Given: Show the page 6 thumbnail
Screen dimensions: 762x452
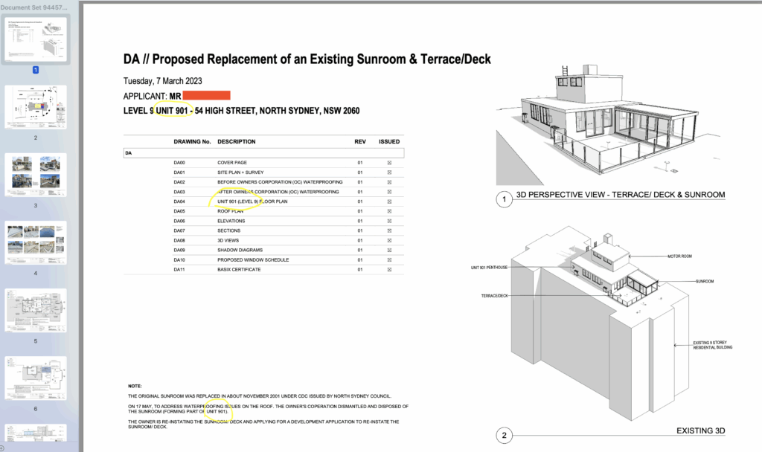Looking at the screenshot, I should point(36,378).
